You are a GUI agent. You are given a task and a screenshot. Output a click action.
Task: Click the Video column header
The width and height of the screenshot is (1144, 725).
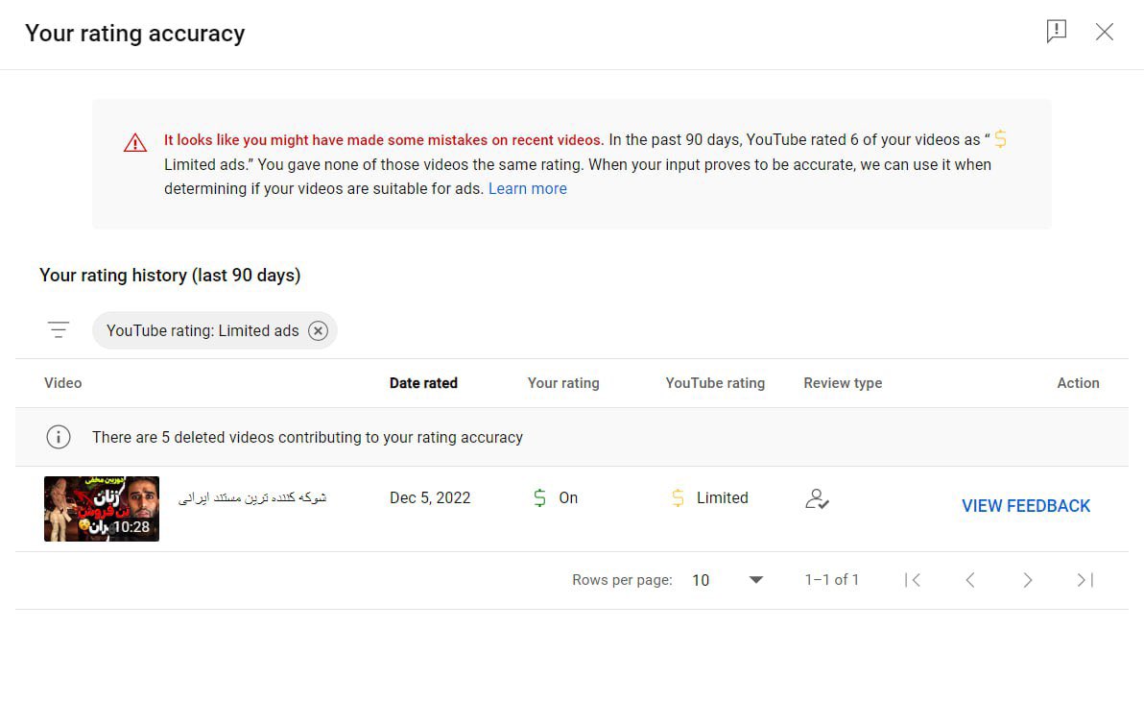pos(62,382)
